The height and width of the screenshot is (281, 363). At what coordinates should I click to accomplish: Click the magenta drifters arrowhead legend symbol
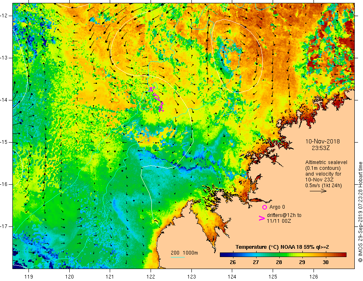(262, 218)
